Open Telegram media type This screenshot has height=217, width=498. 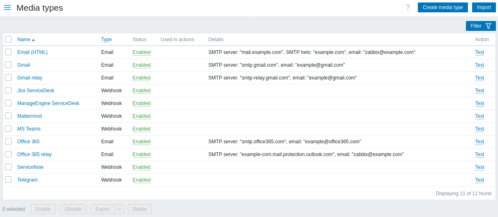pyautogui.click(x=28, y=180)
